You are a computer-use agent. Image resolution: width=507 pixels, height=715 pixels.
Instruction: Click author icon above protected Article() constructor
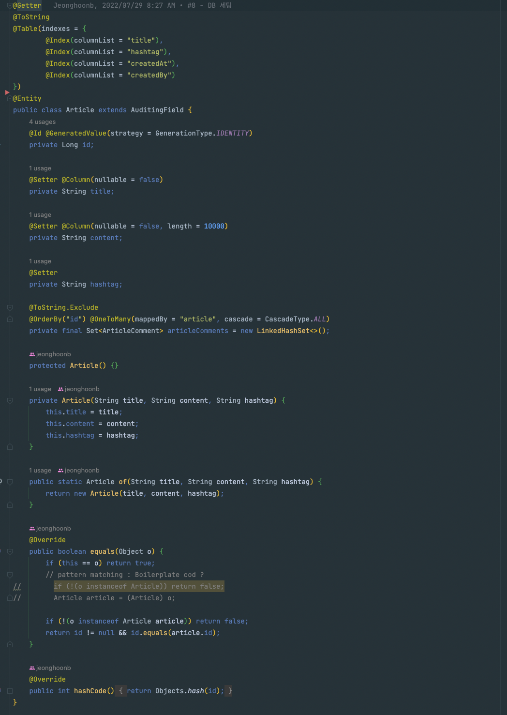(32, 354)
